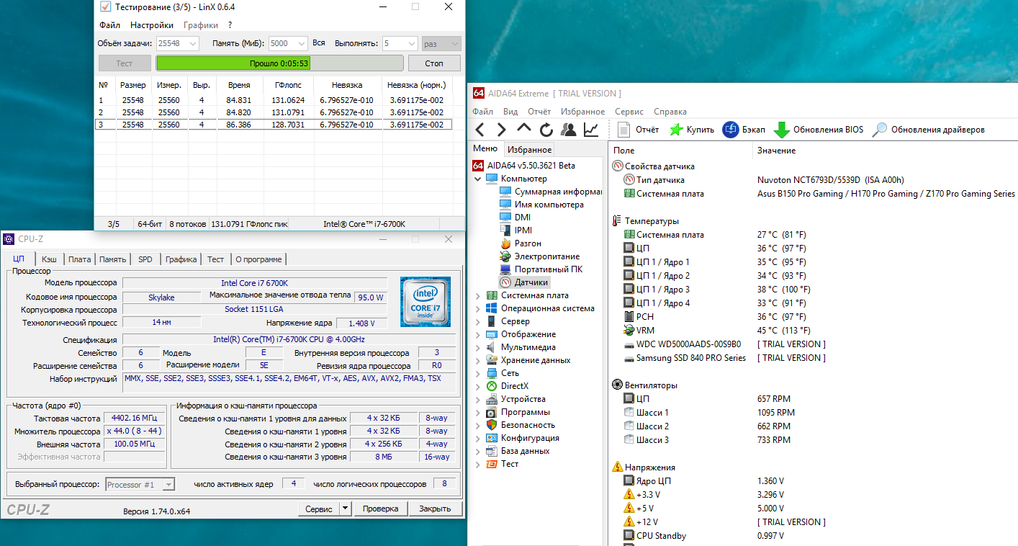Screen dimensions: 1018x546
Task: Click Закрыть button in CPU-Z
Action: 436,509
